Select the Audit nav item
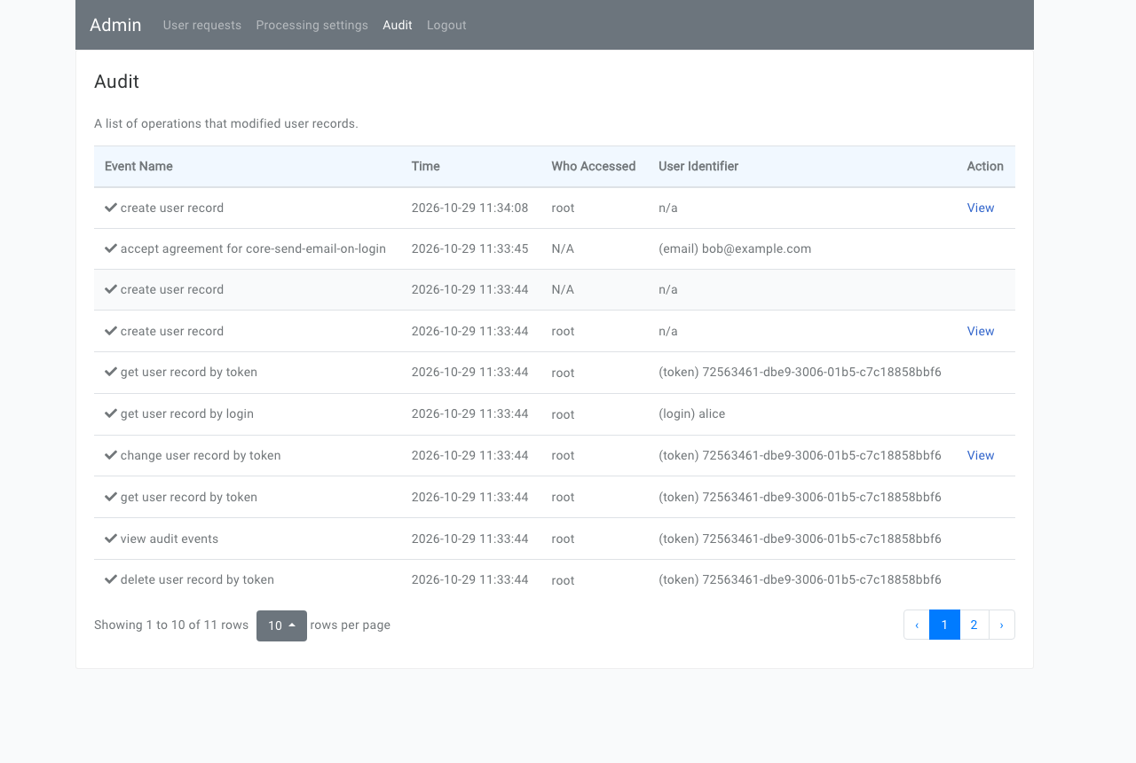The height and width of the screenshot is (763, 1136). (x=398, y=25)
